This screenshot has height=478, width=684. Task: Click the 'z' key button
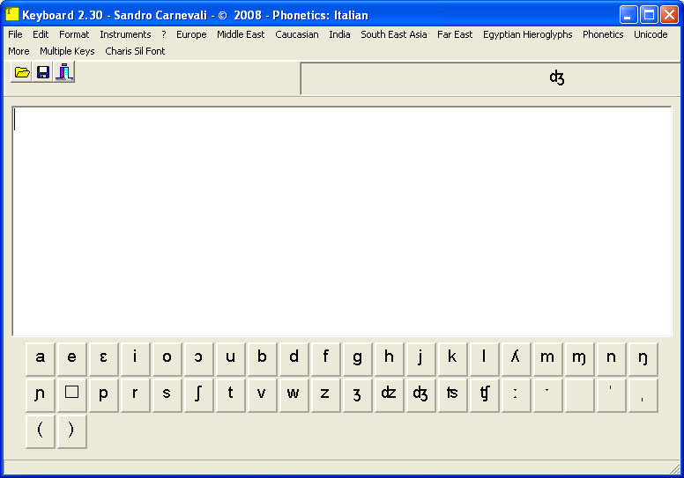point(326,395)
